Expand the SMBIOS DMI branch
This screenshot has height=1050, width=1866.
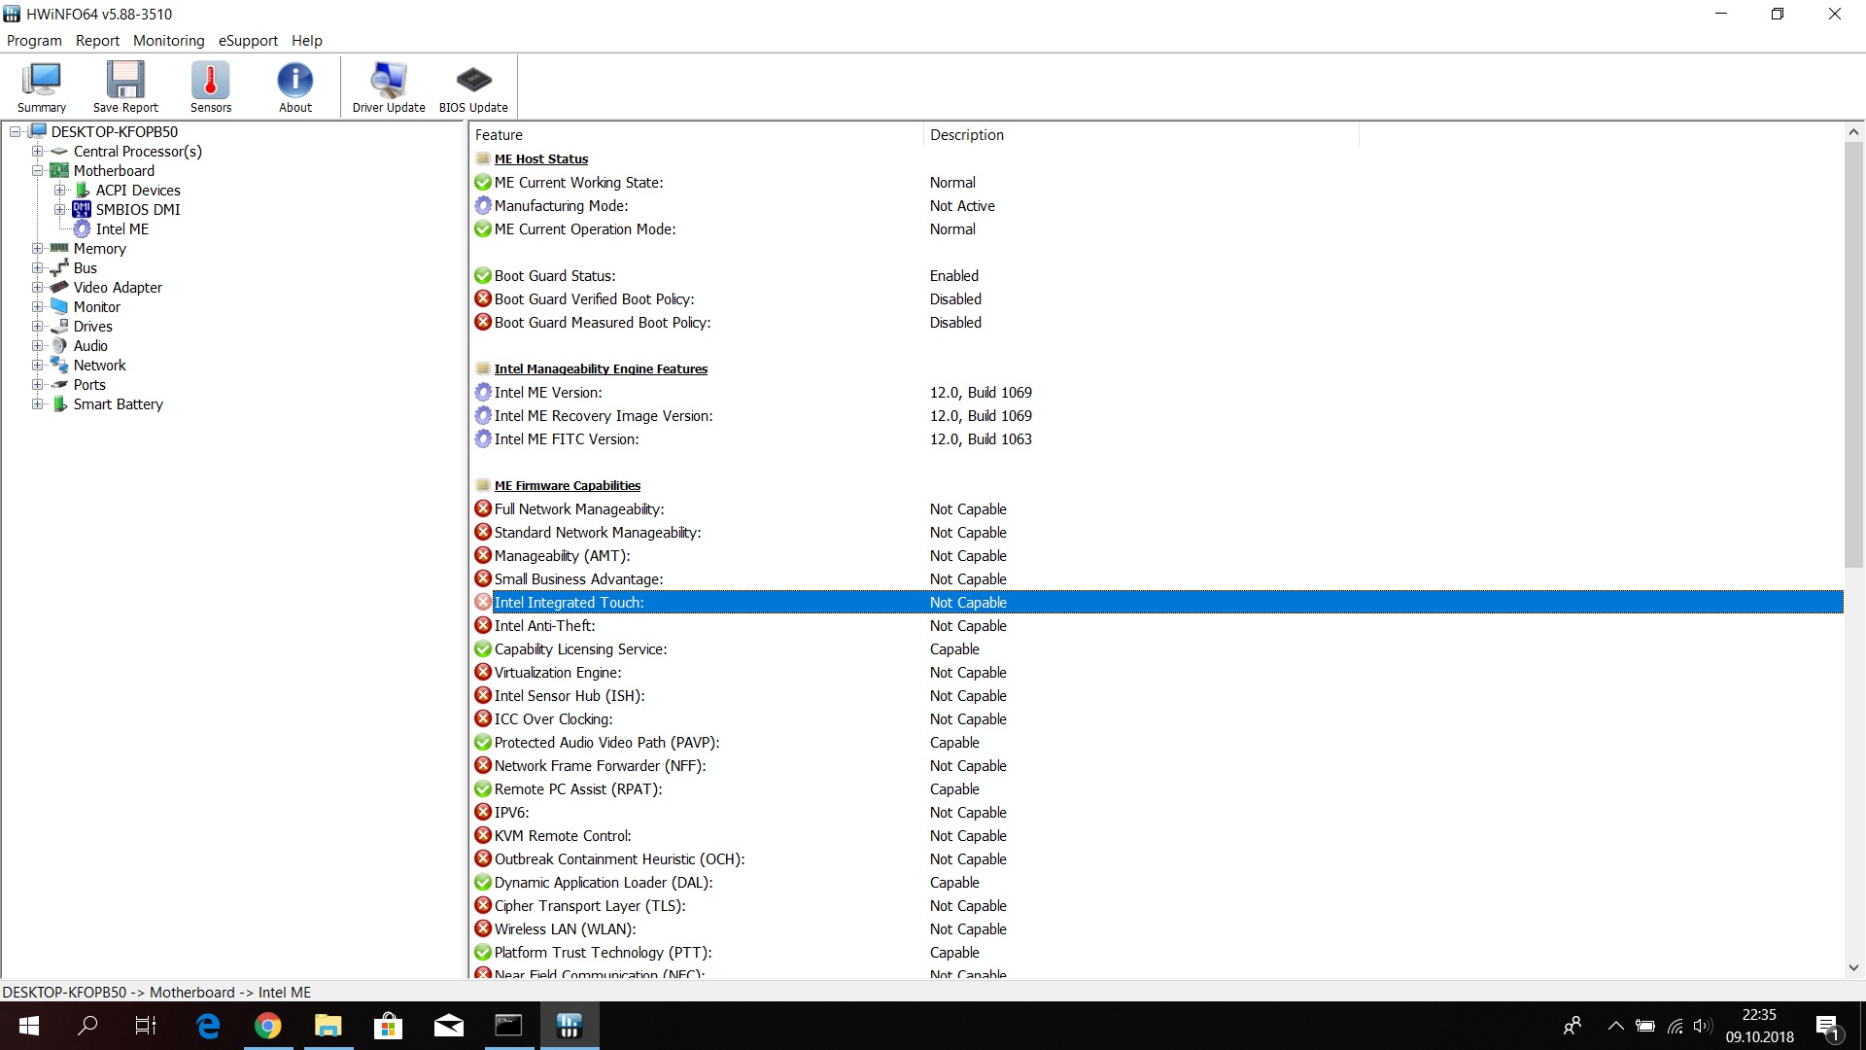pyautogui.click(x=60, y=210)
